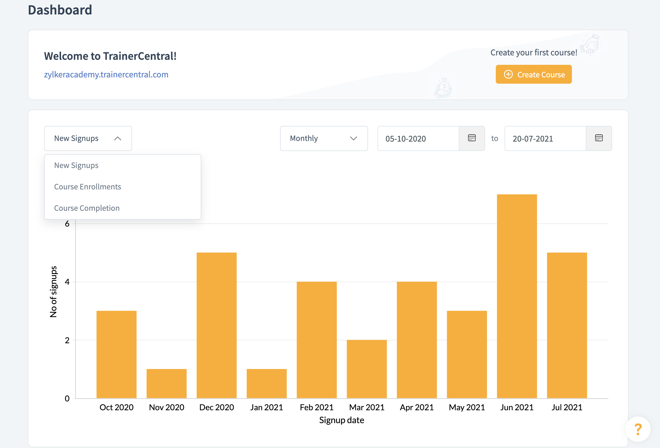Click the Apr 2021 bar in chart
The width and height of the screenshot is (660, 448).
417,340
